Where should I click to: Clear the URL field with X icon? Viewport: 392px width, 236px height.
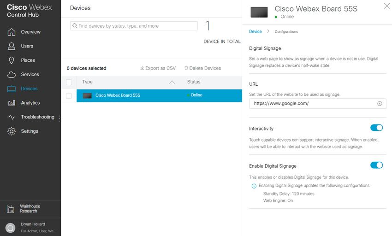(380, 104)
